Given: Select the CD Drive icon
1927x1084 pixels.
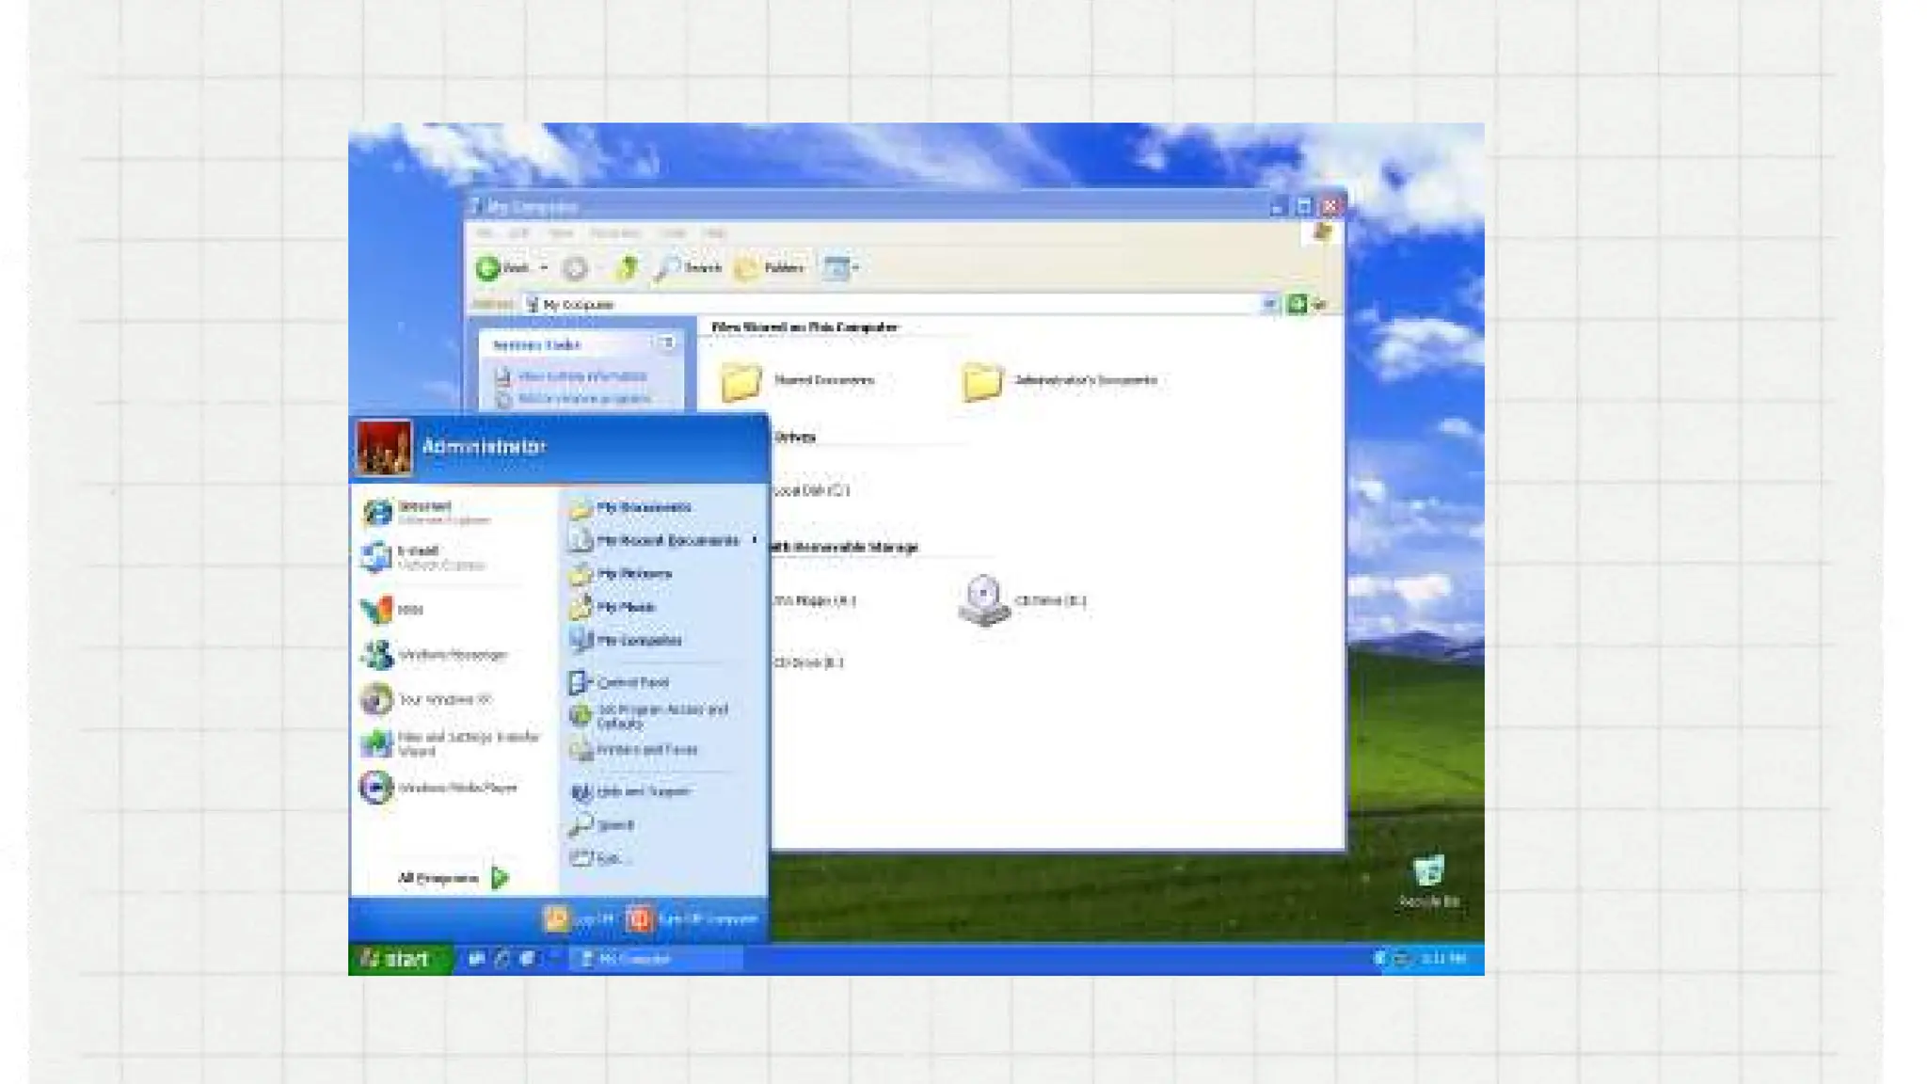Looking at the screenshot, I should click(983, 599).
